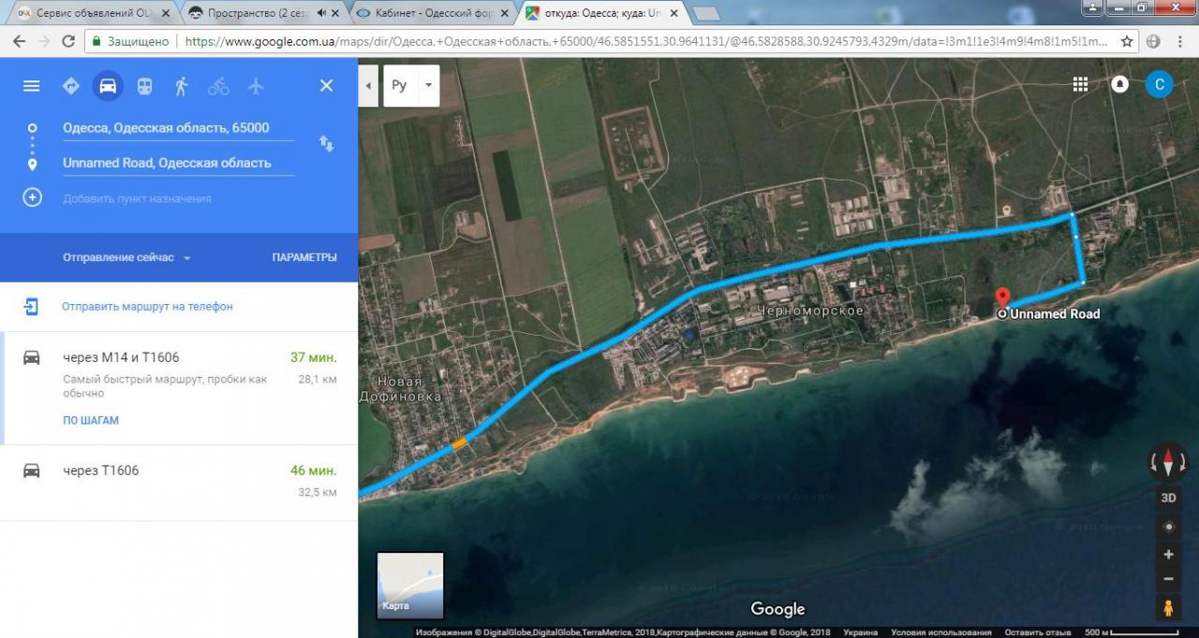Go forward in browser history
This screenshot has width=1199, height=638.
tap(43, 41)
